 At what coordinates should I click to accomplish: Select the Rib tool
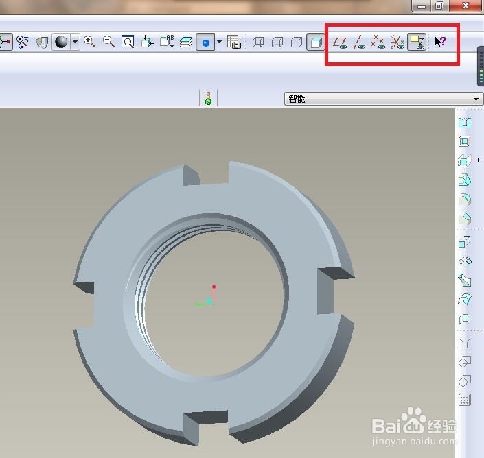(x=465, y=160)
